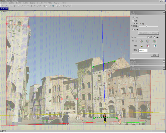Open the ツール(T) menu
Screen dimensions: 166x133
click(40, 3)
